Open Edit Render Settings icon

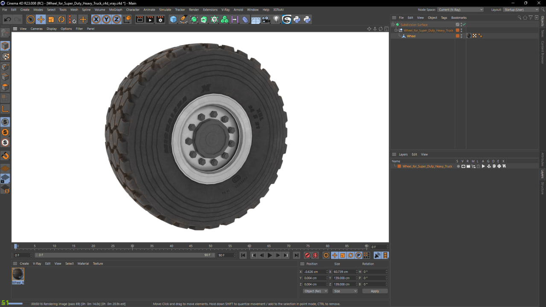click(x=160, y=19)
